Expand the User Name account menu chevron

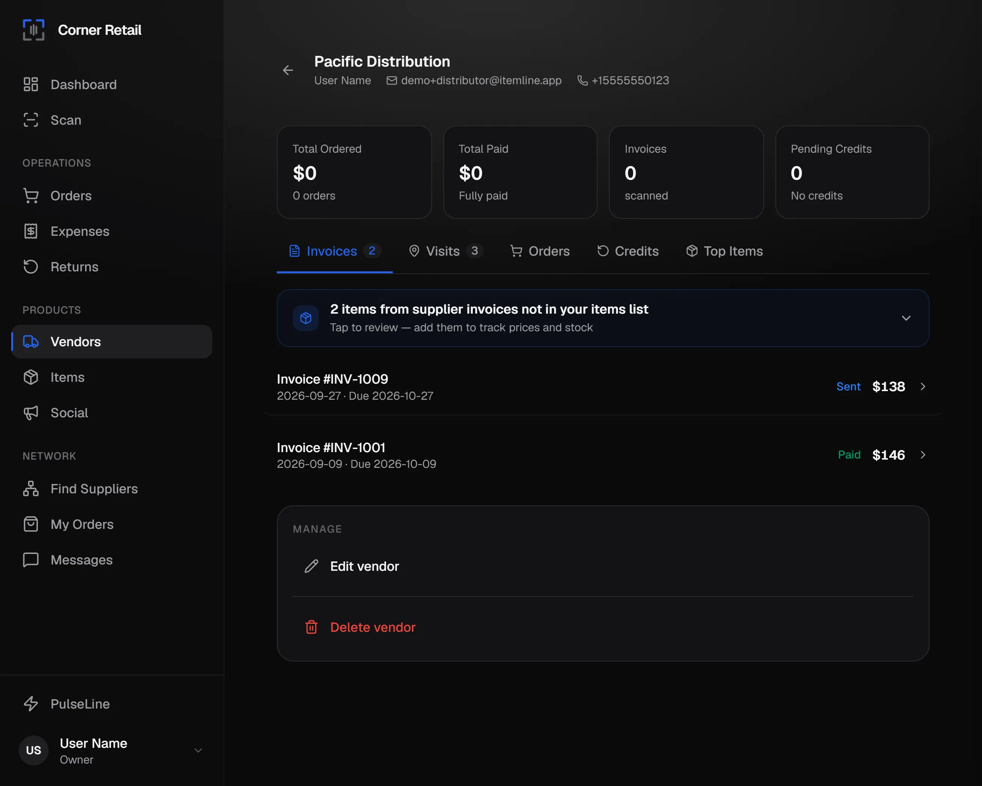coord(198,750)
